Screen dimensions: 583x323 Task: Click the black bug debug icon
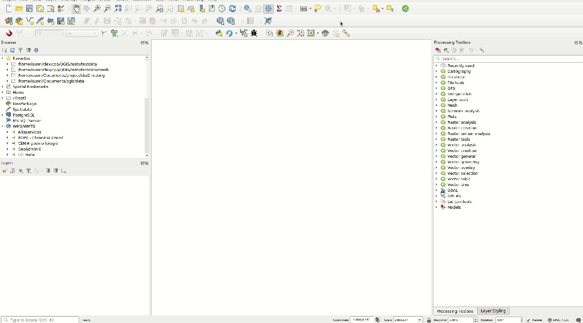click(x=254, y=34)
